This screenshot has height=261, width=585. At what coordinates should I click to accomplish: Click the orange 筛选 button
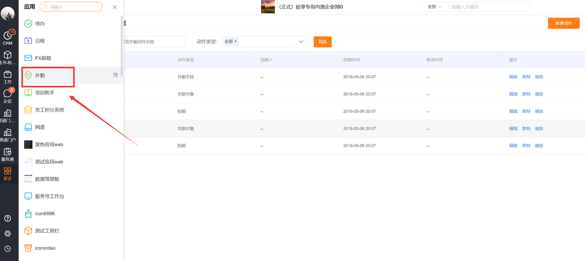point(322,42)
